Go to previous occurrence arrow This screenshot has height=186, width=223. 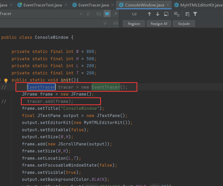pos(149,14)
